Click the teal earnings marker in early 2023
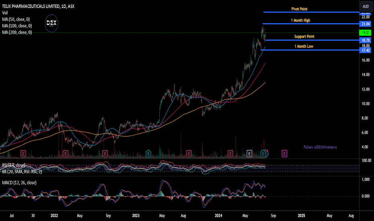 click(148, 153)
